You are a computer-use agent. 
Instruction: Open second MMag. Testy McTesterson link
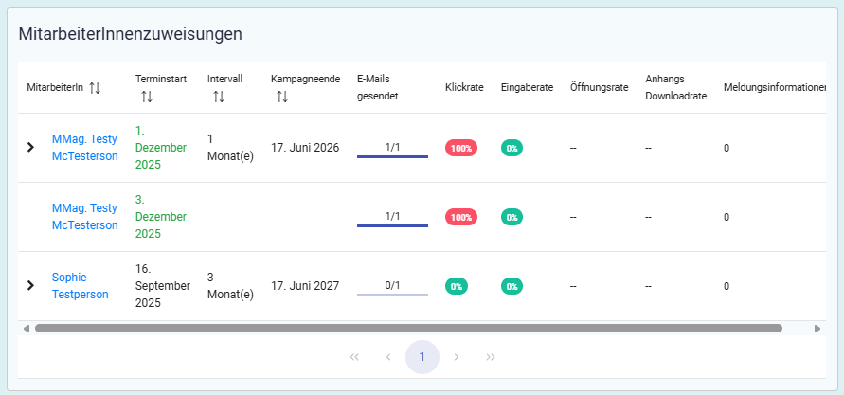(x=84, y=217)
